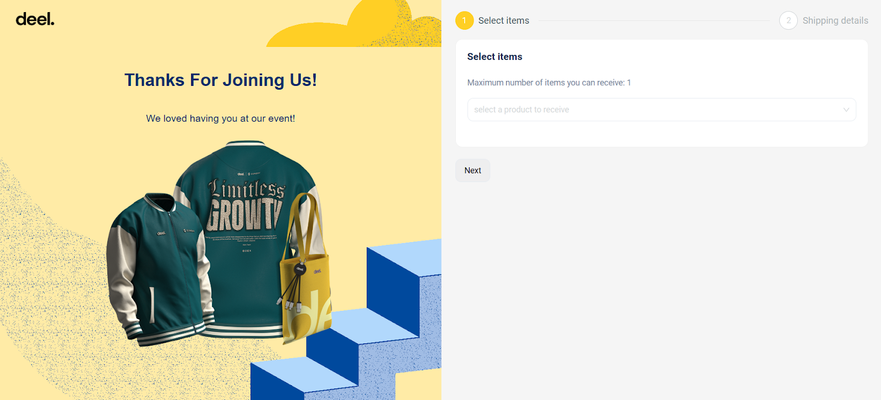
Task: Click the progress line between steps
Action: point(654,21)
